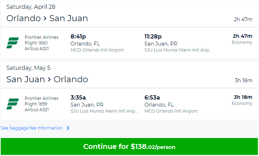
Task: Click Economy label under 2h 47m
Action: pos(242,42)
